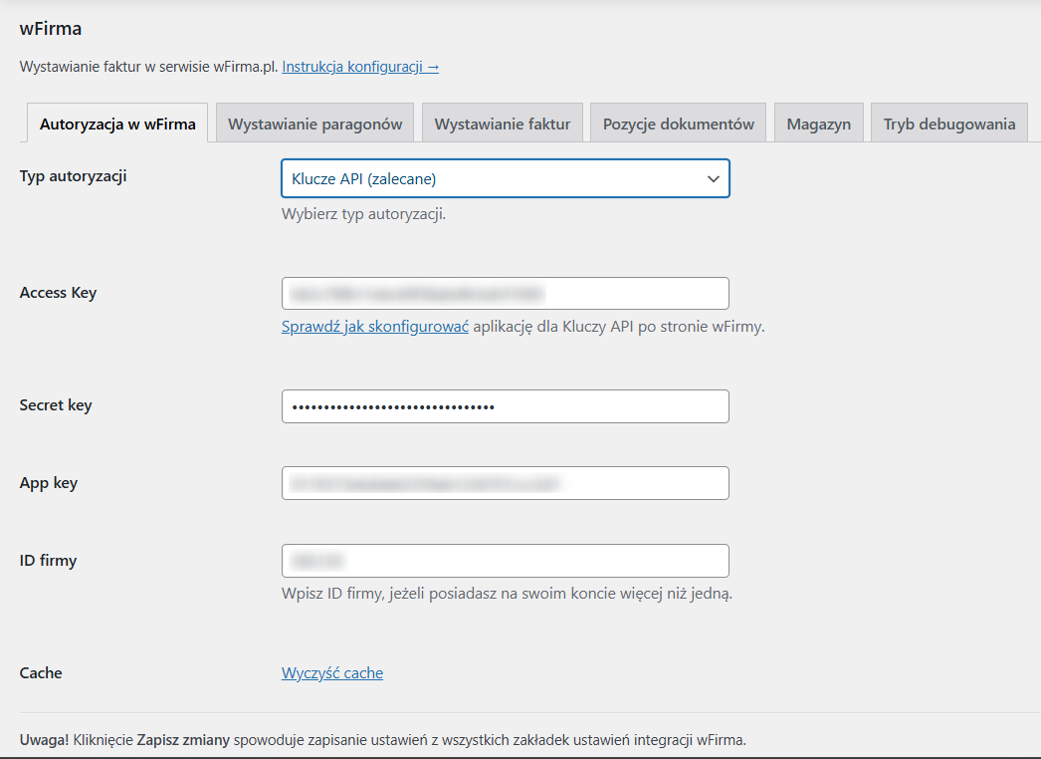Click the 'ID firmy' label
The image size is (1041, 759).
tap(48, 560)
